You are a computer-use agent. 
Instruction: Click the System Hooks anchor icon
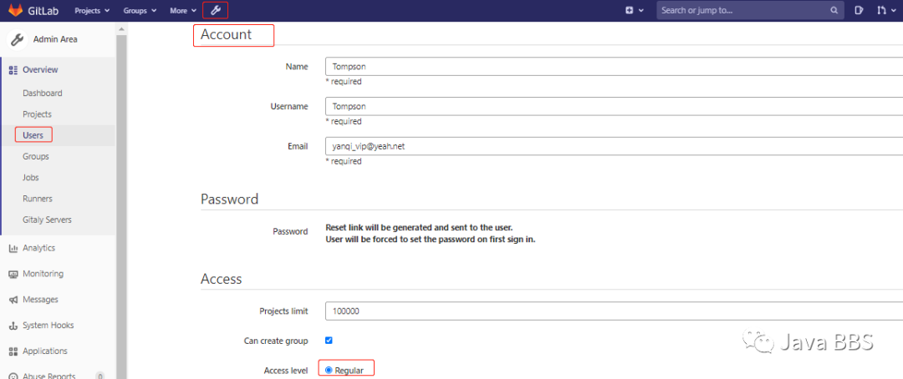(x=13, y=326)
